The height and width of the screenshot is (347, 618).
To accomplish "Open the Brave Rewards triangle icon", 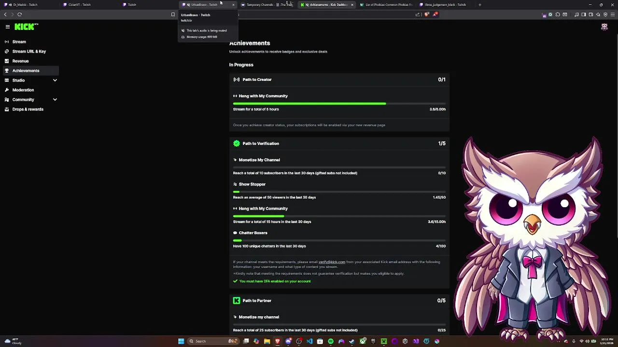I will click(x=435, y=14).
